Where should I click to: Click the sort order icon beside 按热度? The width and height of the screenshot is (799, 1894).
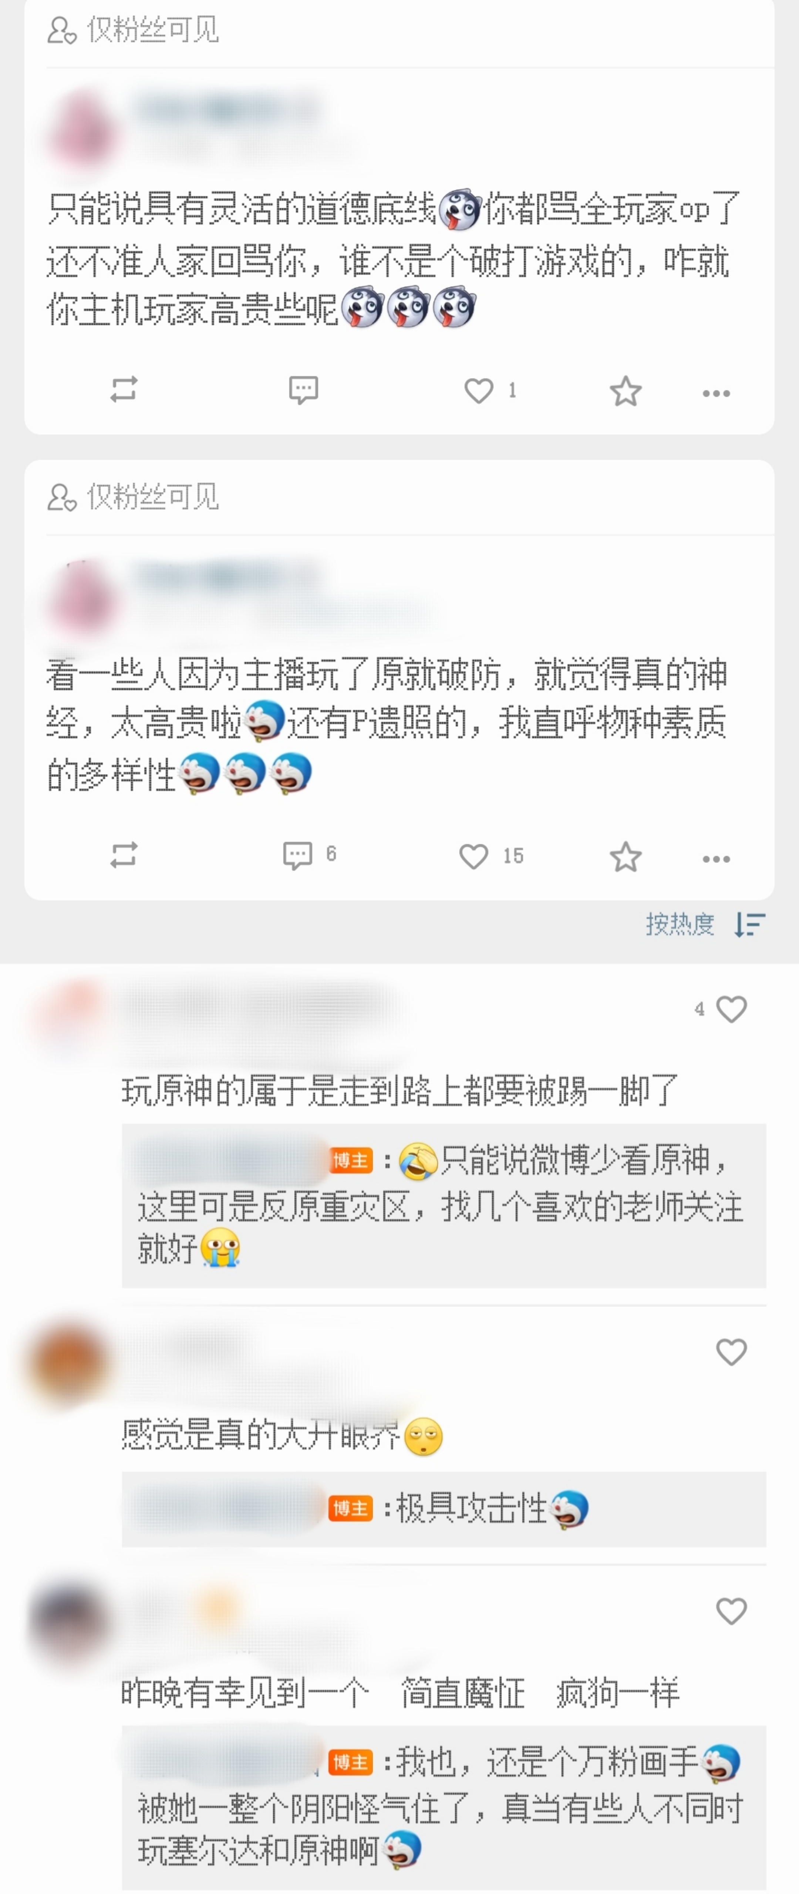pyautogui.click(x=750, y=924)
